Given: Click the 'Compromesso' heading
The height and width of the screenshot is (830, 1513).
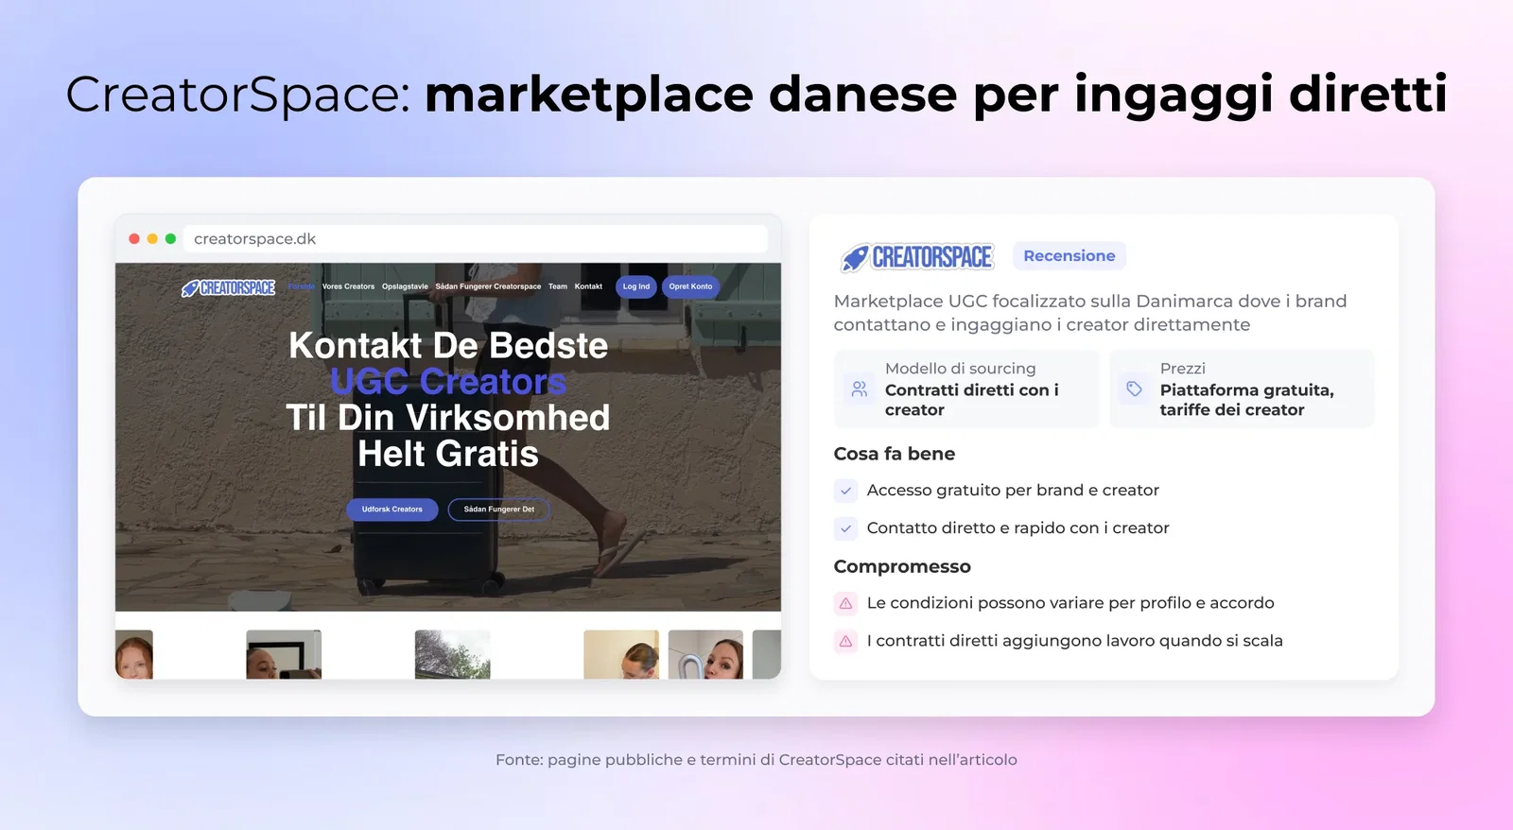Looking at the screenshot, I should tap(902, 566).
